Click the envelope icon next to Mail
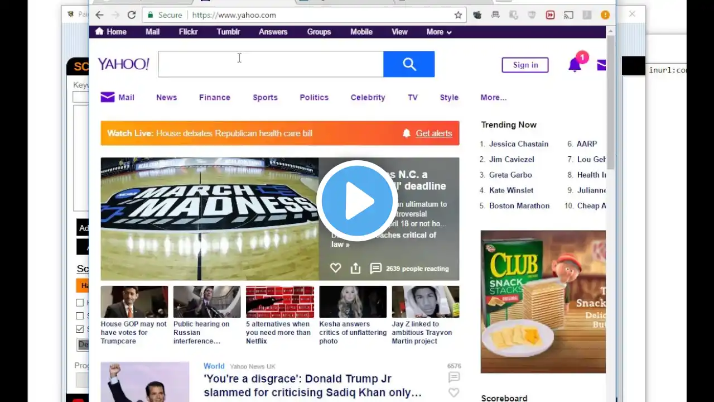This screenshot has width=714, height=402. click(x=108, y=97)
